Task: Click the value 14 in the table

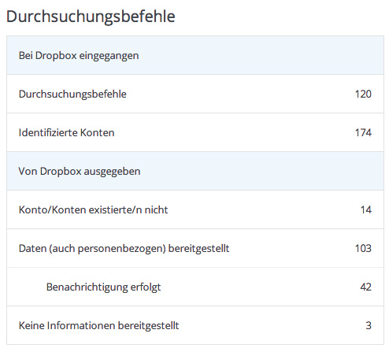Action: (x=366, y=209)
